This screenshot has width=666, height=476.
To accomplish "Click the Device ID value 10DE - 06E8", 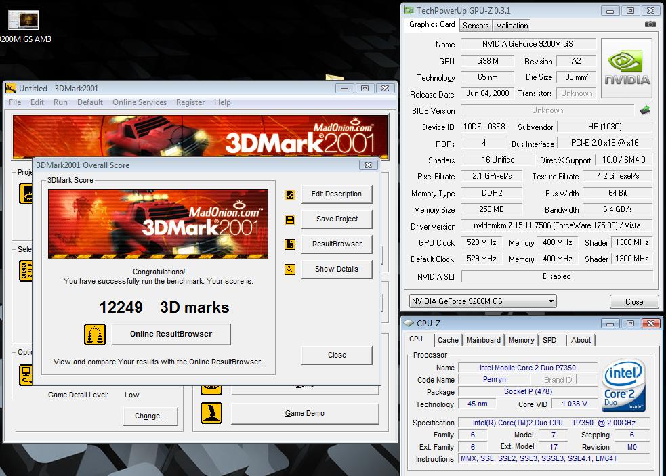I will pos(484,127).
